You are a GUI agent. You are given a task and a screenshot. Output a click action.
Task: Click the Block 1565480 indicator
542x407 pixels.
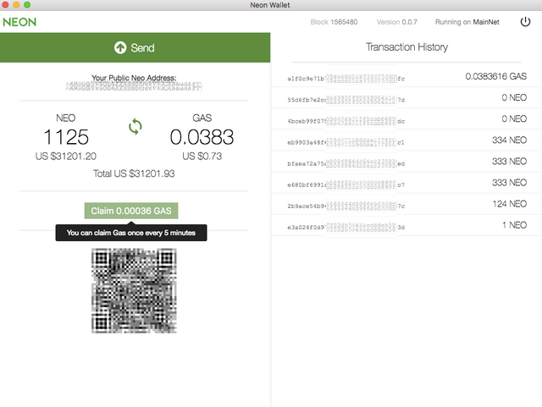(x=334, y=22)
